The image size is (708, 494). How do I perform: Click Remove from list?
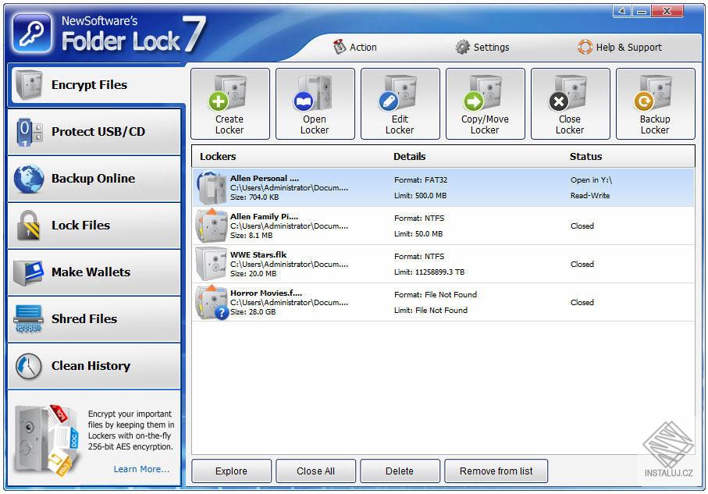pyautogui.click(x=496, y=471)
